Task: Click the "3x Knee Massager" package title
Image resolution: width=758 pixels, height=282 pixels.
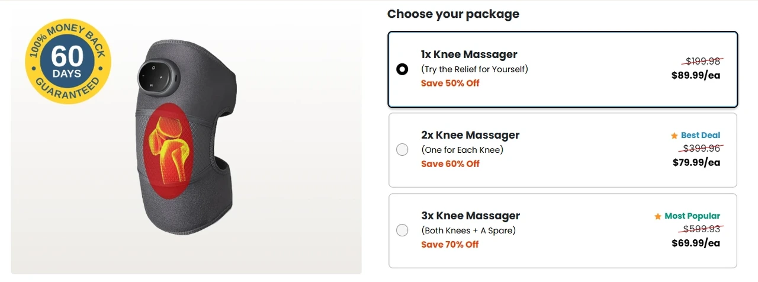Action: pyautogui.click(x=470, y=216)
